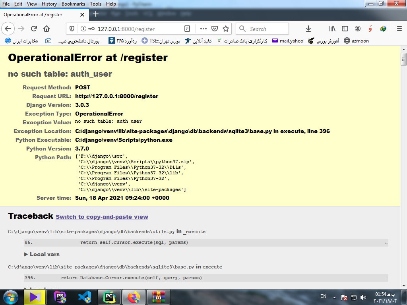
Task: Open Visual Studio Code from taskbar
Action: click(85, 297)
